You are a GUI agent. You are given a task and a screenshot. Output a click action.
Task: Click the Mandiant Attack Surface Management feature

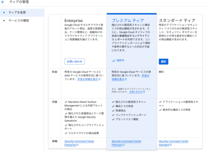[x=83, y=105]
